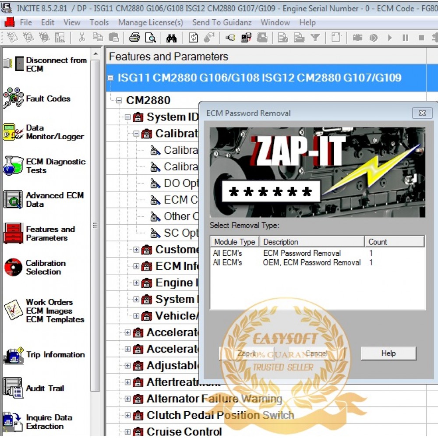
Task: Click the Paste clipboard toolbar icon
Action: [x=114, y=37]
